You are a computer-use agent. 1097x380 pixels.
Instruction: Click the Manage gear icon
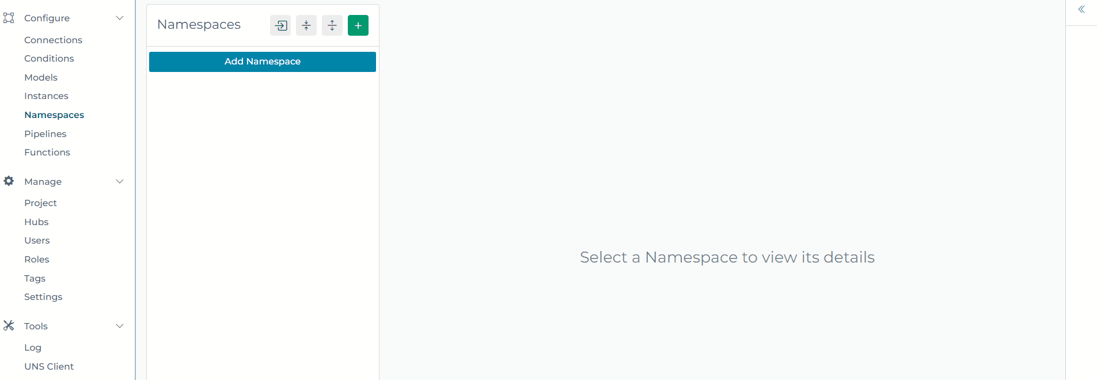[9, 181]
